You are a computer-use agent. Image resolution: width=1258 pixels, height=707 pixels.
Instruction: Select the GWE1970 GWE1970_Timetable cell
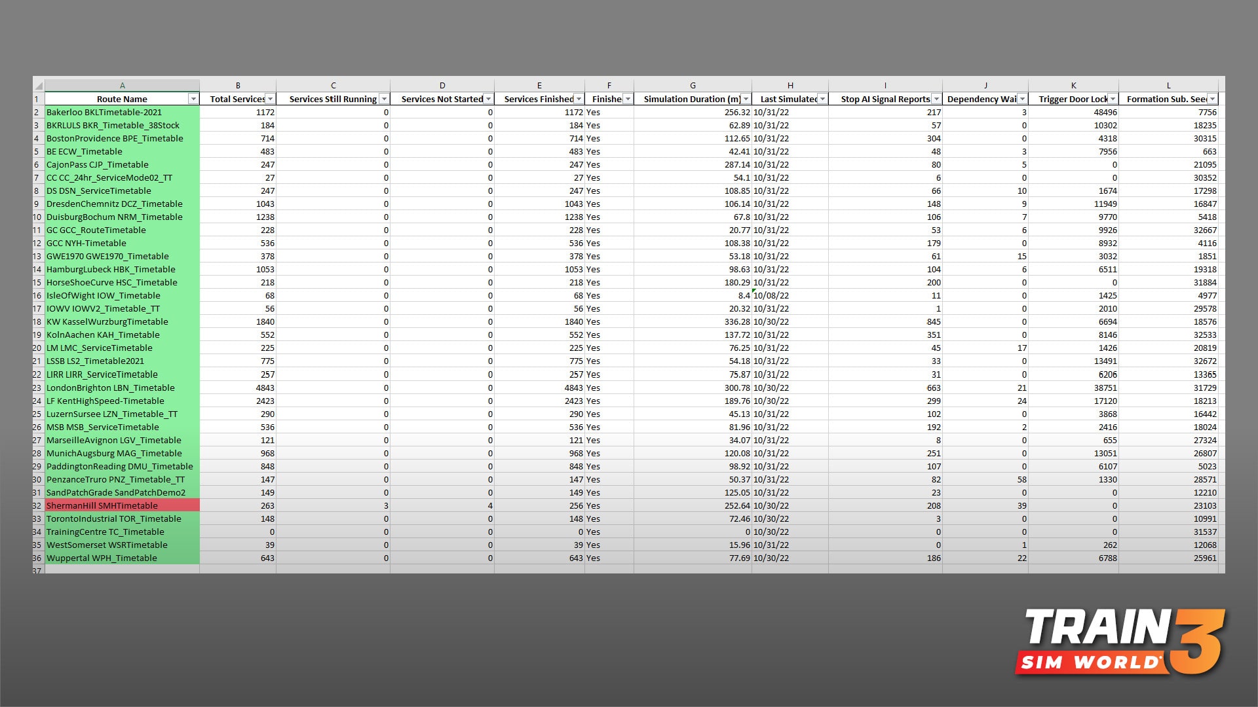pos(122,256)
